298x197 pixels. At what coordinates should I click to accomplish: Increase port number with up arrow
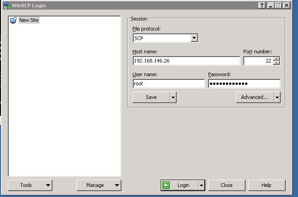click(x=277, y=59)
